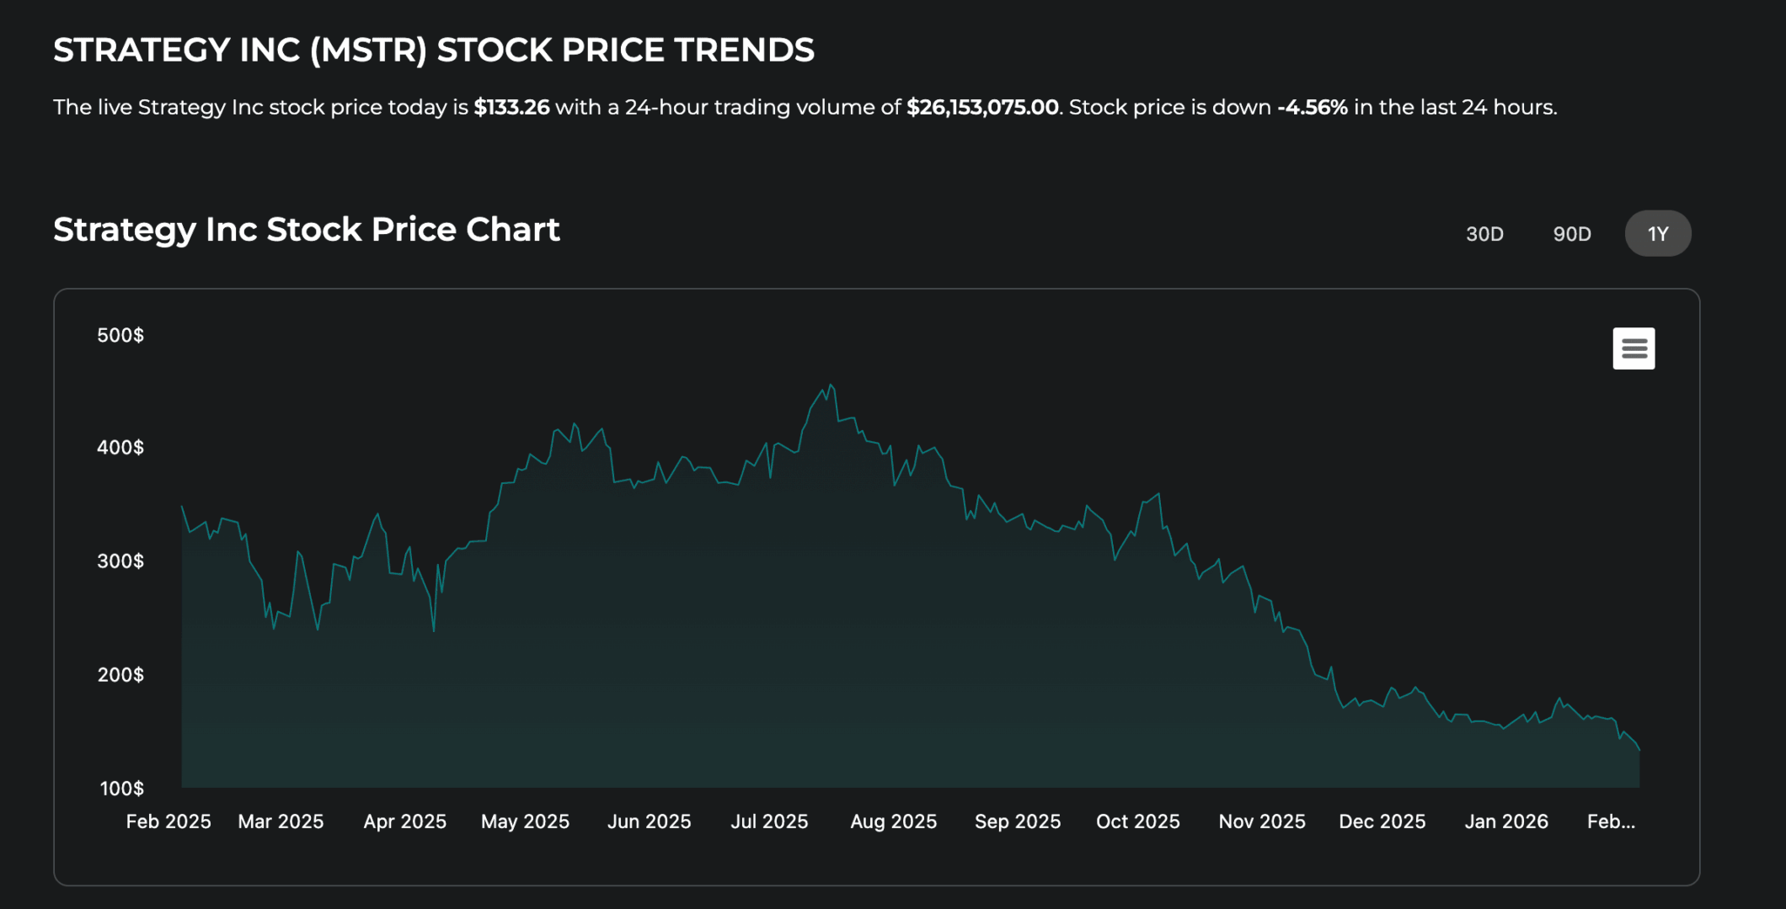Select the active 1Y range button
The image size is (1786, 909).
[x=1657, y=234]
